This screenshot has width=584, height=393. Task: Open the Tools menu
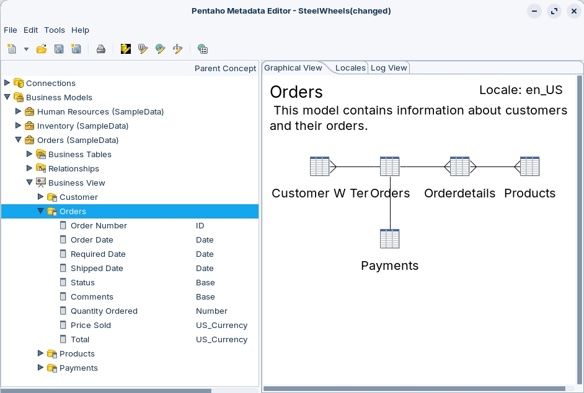(54, 30)
